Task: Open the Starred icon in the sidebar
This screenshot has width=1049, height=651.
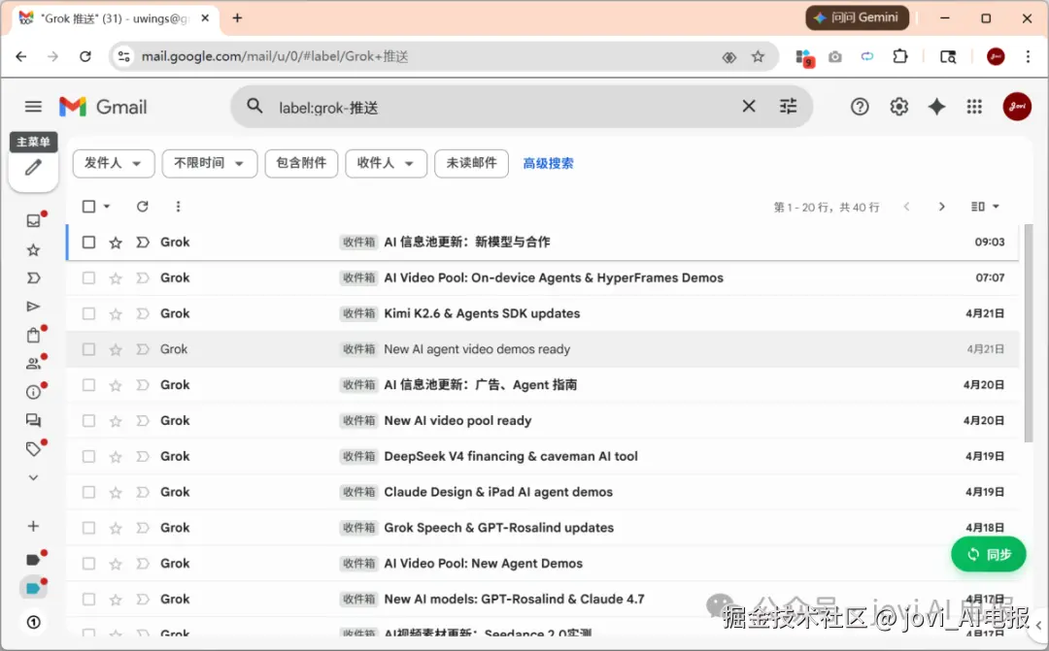Action: [x=33, y=250]
